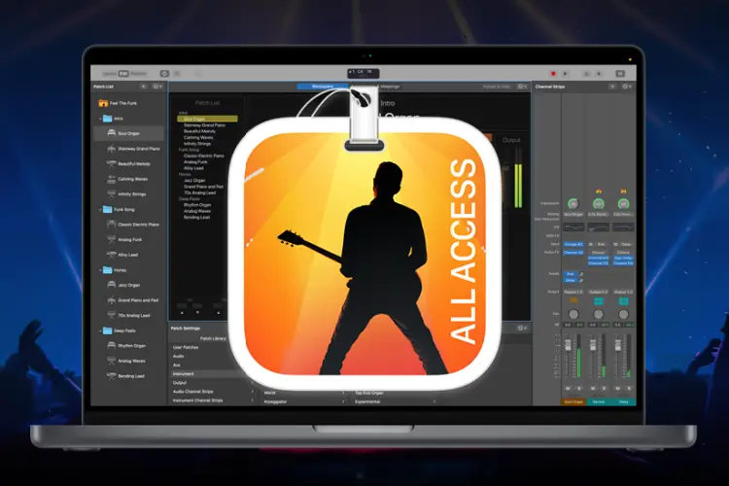Click the tuner display in toolbar
729x486 pixels.
click(364, 74)
